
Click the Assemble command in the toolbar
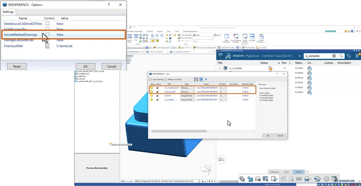tap(261, 48)
